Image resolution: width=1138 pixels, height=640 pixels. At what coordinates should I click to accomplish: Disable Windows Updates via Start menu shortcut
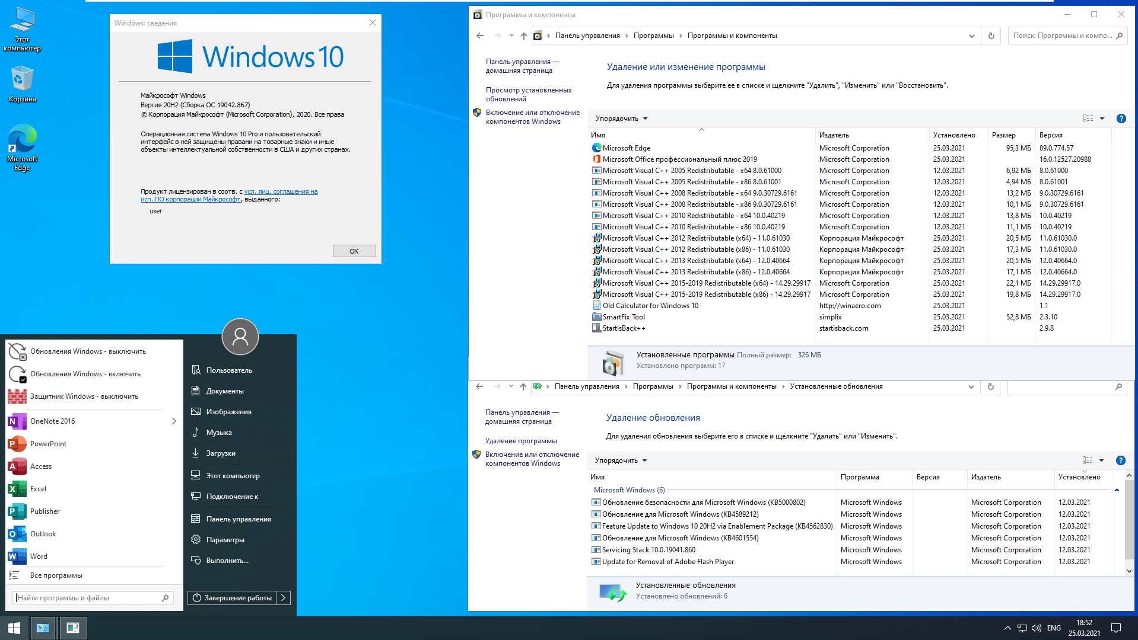point(88,351)
